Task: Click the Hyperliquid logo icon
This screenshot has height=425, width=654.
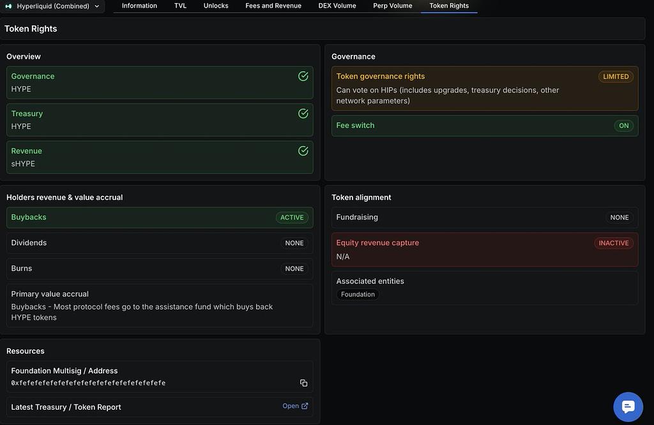Action: tap(8, 6)
